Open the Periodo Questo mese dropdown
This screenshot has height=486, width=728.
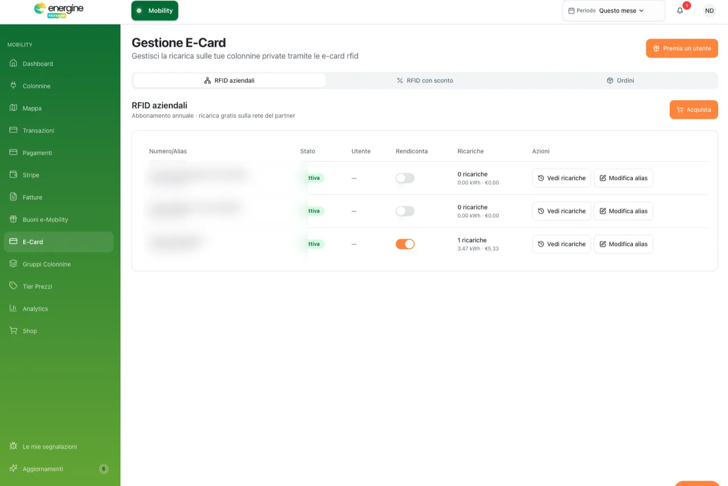pos(613,11)
